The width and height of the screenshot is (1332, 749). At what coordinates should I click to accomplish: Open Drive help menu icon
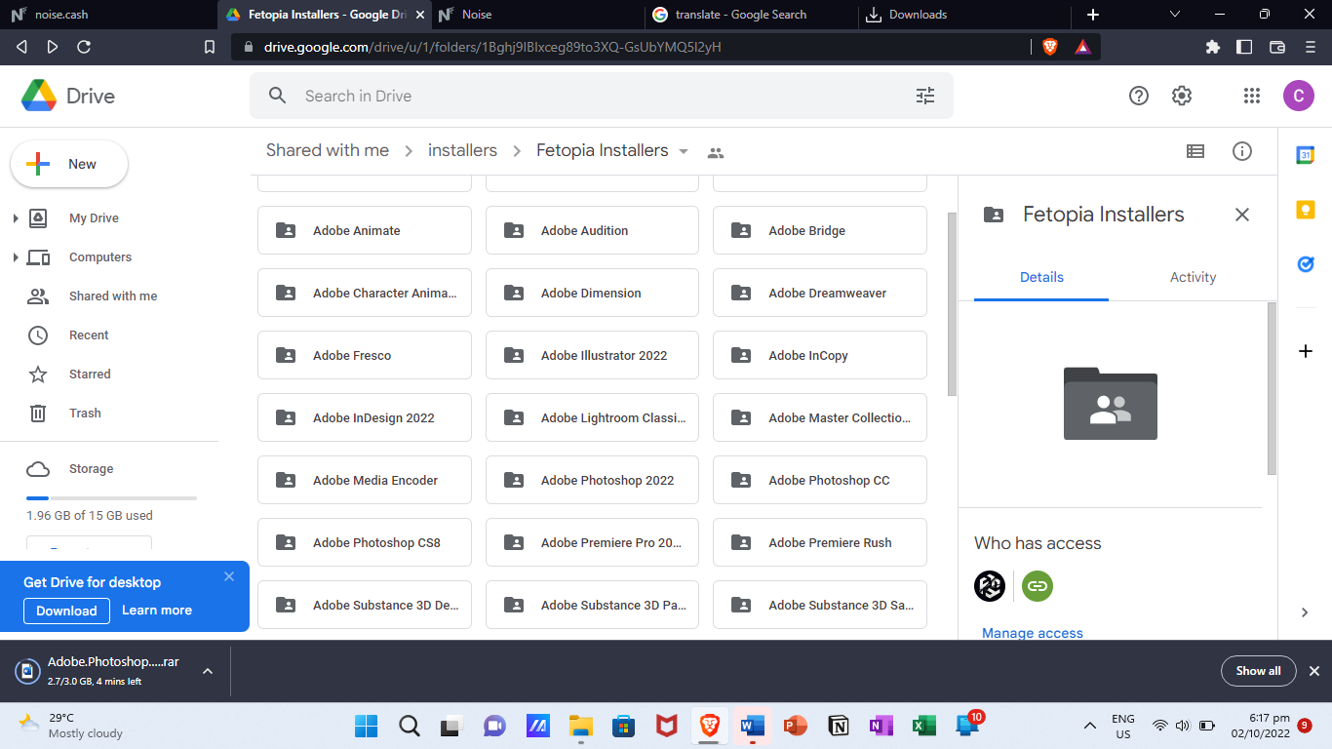1139,96
